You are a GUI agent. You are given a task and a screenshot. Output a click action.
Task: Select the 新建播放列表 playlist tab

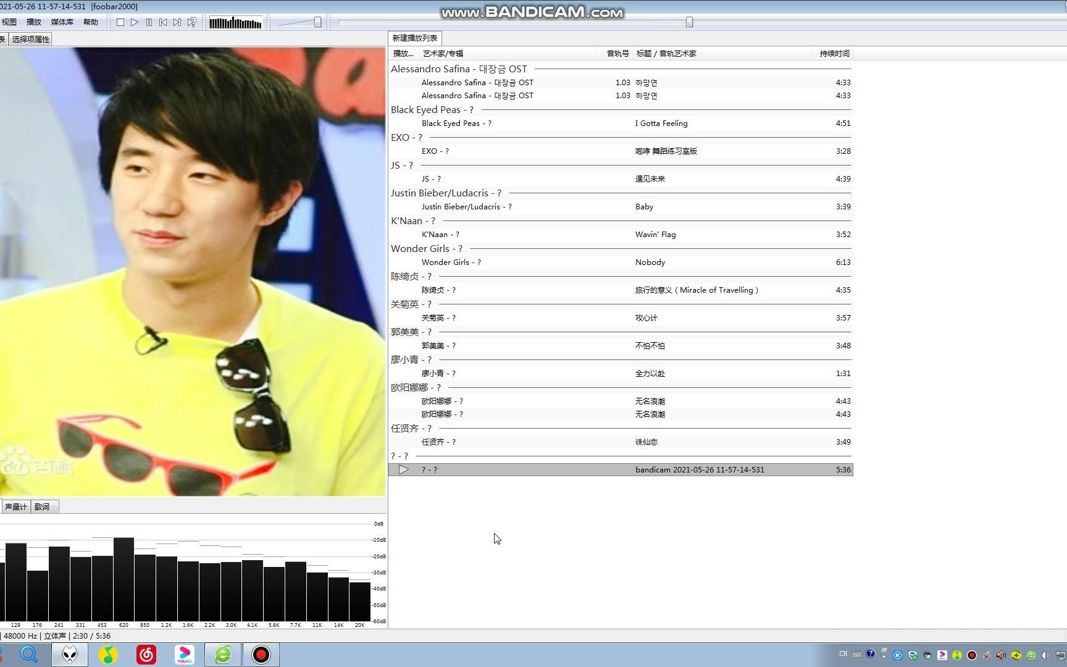point(415,38)
